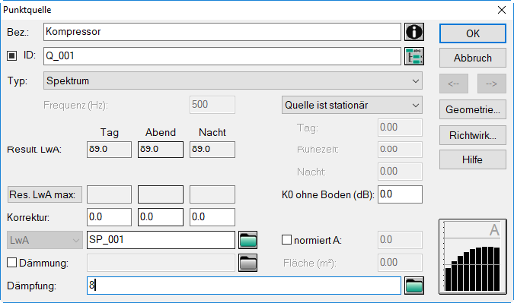The width and height of the screenshot is (514, 303).
Task: Click into the Bez. field containing Kompressor
Action: 222,32
